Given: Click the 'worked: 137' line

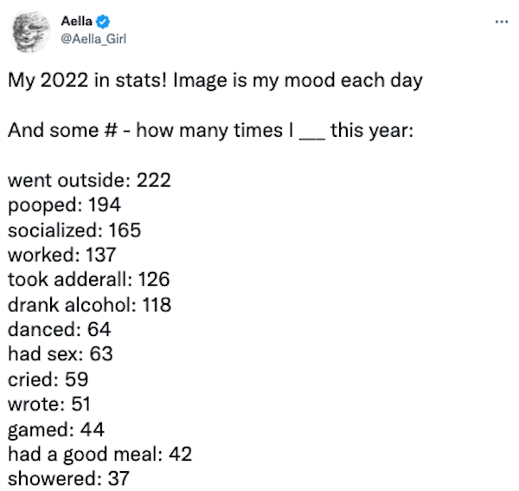Looking at the screenshot, I should 62,255.
